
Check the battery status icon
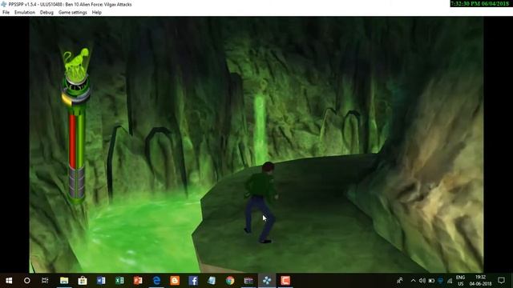point(431,281)
